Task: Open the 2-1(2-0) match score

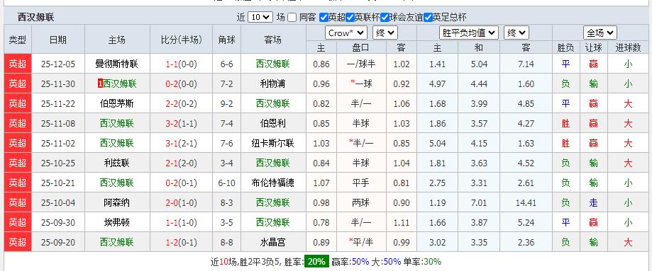Action: coord(182,163)
